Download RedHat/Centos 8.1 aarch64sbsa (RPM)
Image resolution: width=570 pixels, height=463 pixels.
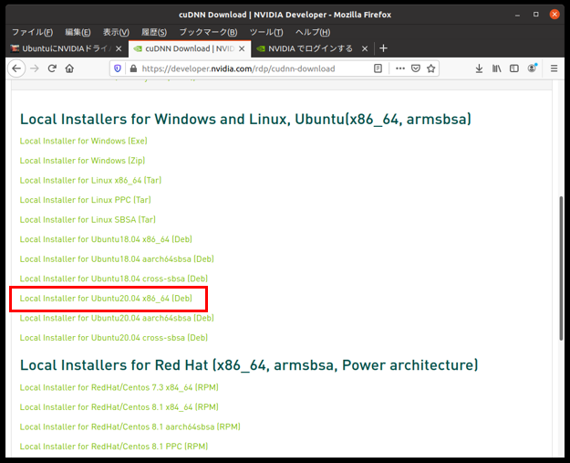[130, 426]
